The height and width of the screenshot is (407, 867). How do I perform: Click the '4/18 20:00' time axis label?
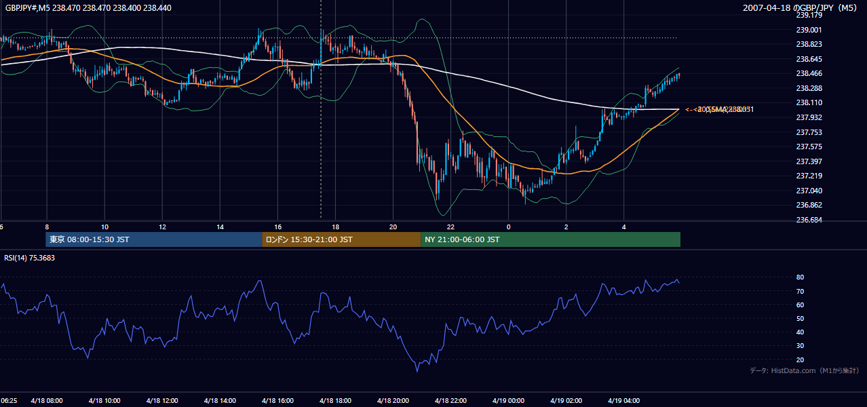click(x=393, y=401)
